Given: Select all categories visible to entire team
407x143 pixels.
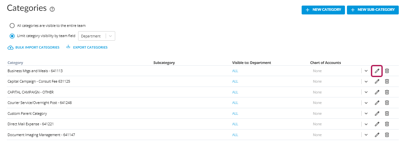Looking at the screenshot, I should tap(12, 25).
